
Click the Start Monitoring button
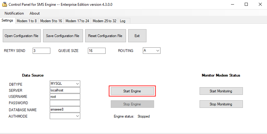(221, 91)
